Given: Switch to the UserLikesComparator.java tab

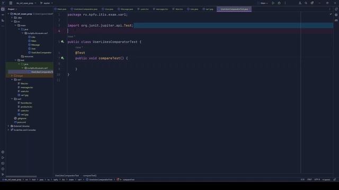Looking at the screenshot, I should coord(84,9).
